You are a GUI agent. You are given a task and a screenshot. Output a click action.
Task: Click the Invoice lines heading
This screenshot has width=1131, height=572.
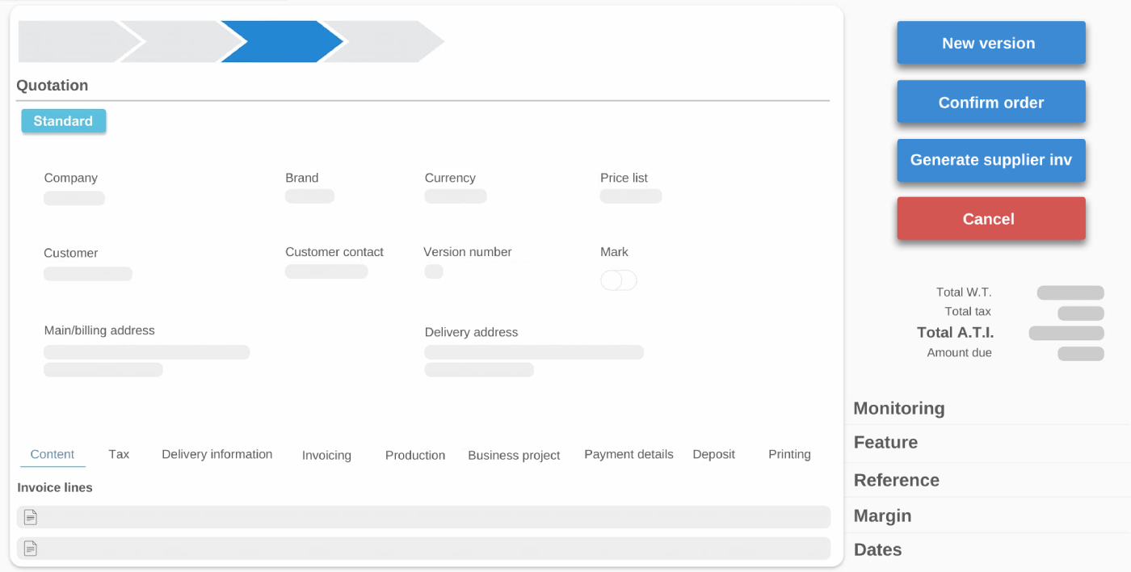pos(55,488)
